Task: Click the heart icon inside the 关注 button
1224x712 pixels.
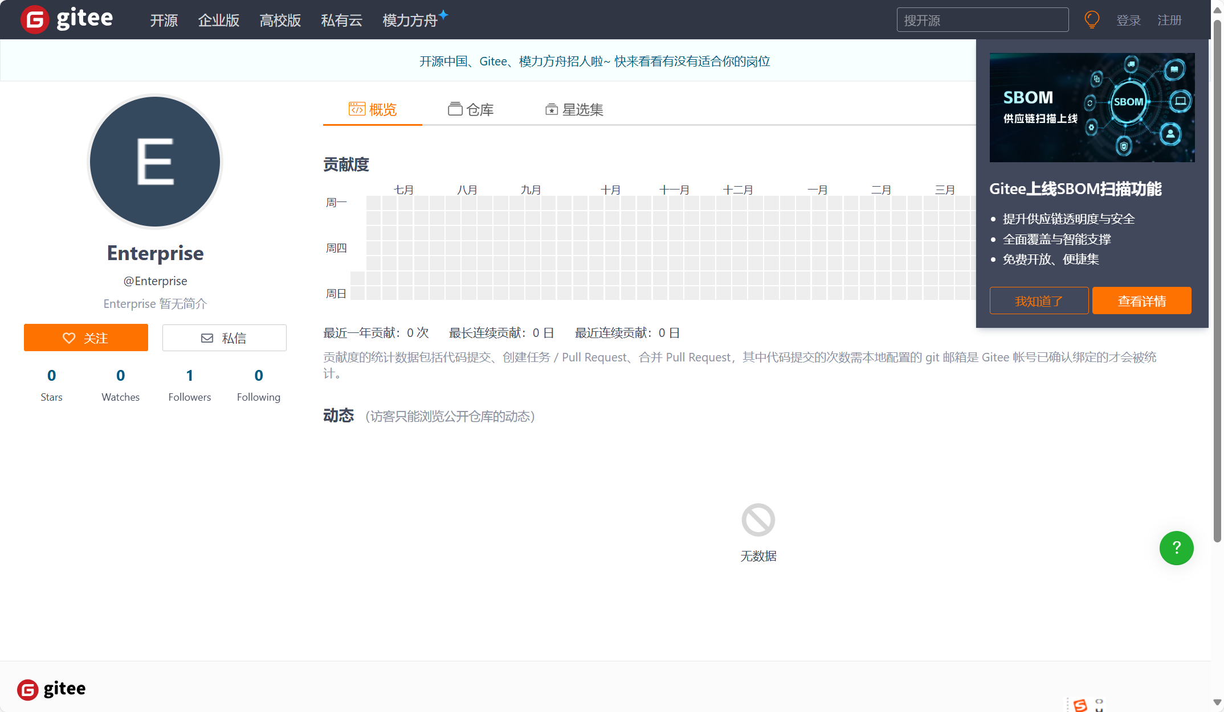Action: 70,338
